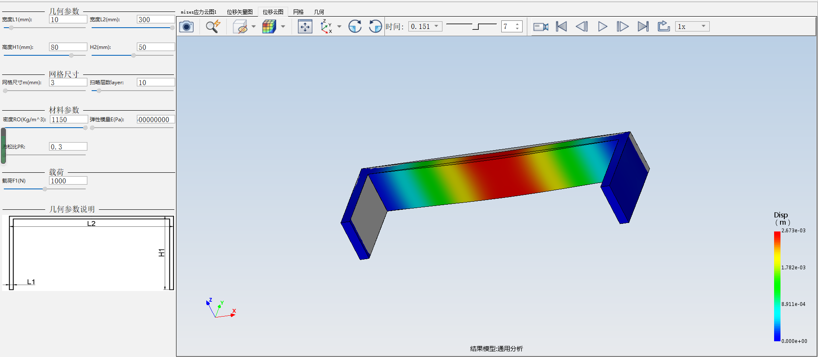818x357 pixels.
Task: Click the 结果模型:通用分析 label
Action: pyautogui.click(x=496, y=349)
